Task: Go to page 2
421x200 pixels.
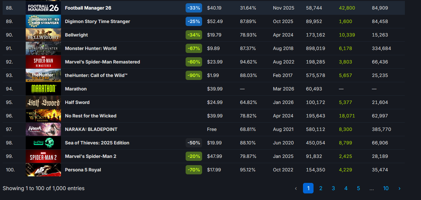Action: [321, 188]
